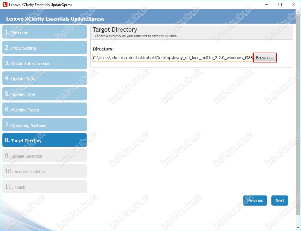
Task: Open the Proxy Setting step
Action: pyautogui.click(x=44, y=48)
